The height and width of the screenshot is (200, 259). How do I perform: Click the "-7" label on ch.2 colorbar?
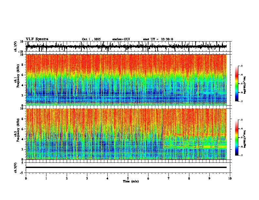tap(241, 155)
